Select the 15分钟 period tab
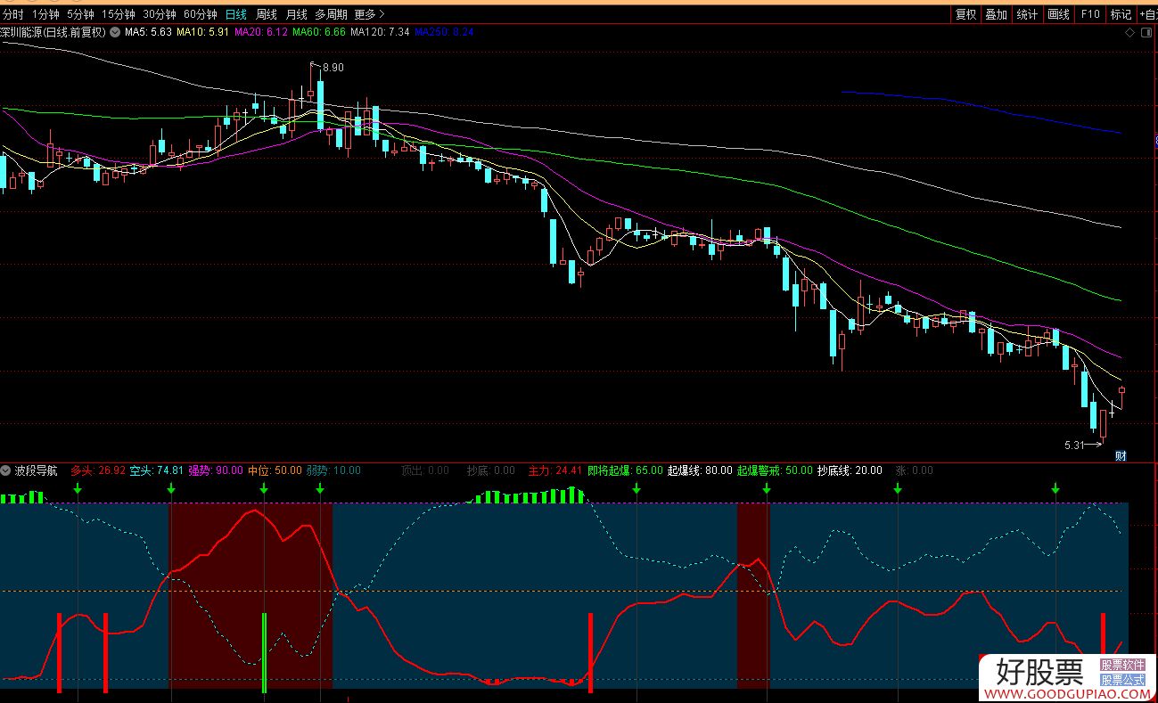 (x=118, y=14)
